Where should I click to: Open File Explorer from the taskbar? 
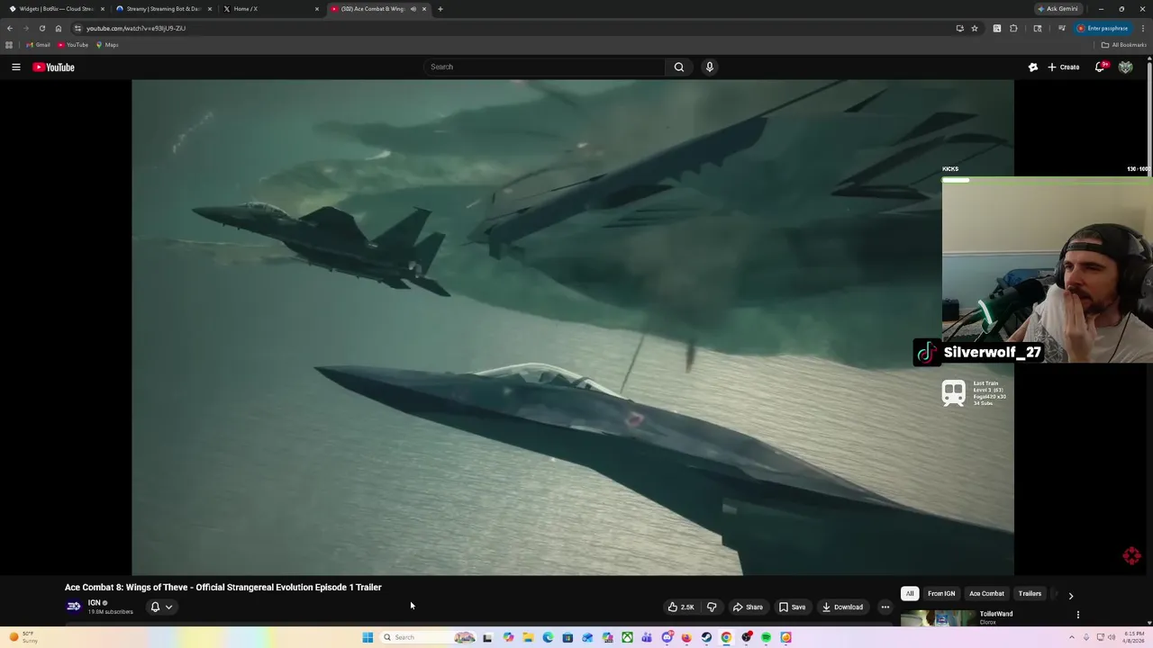pos(529,637)
